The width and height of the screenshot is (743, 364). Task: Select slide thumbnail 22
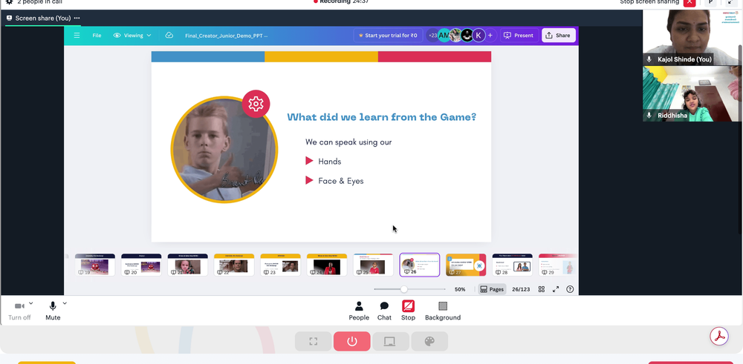(x=234, y=265)
